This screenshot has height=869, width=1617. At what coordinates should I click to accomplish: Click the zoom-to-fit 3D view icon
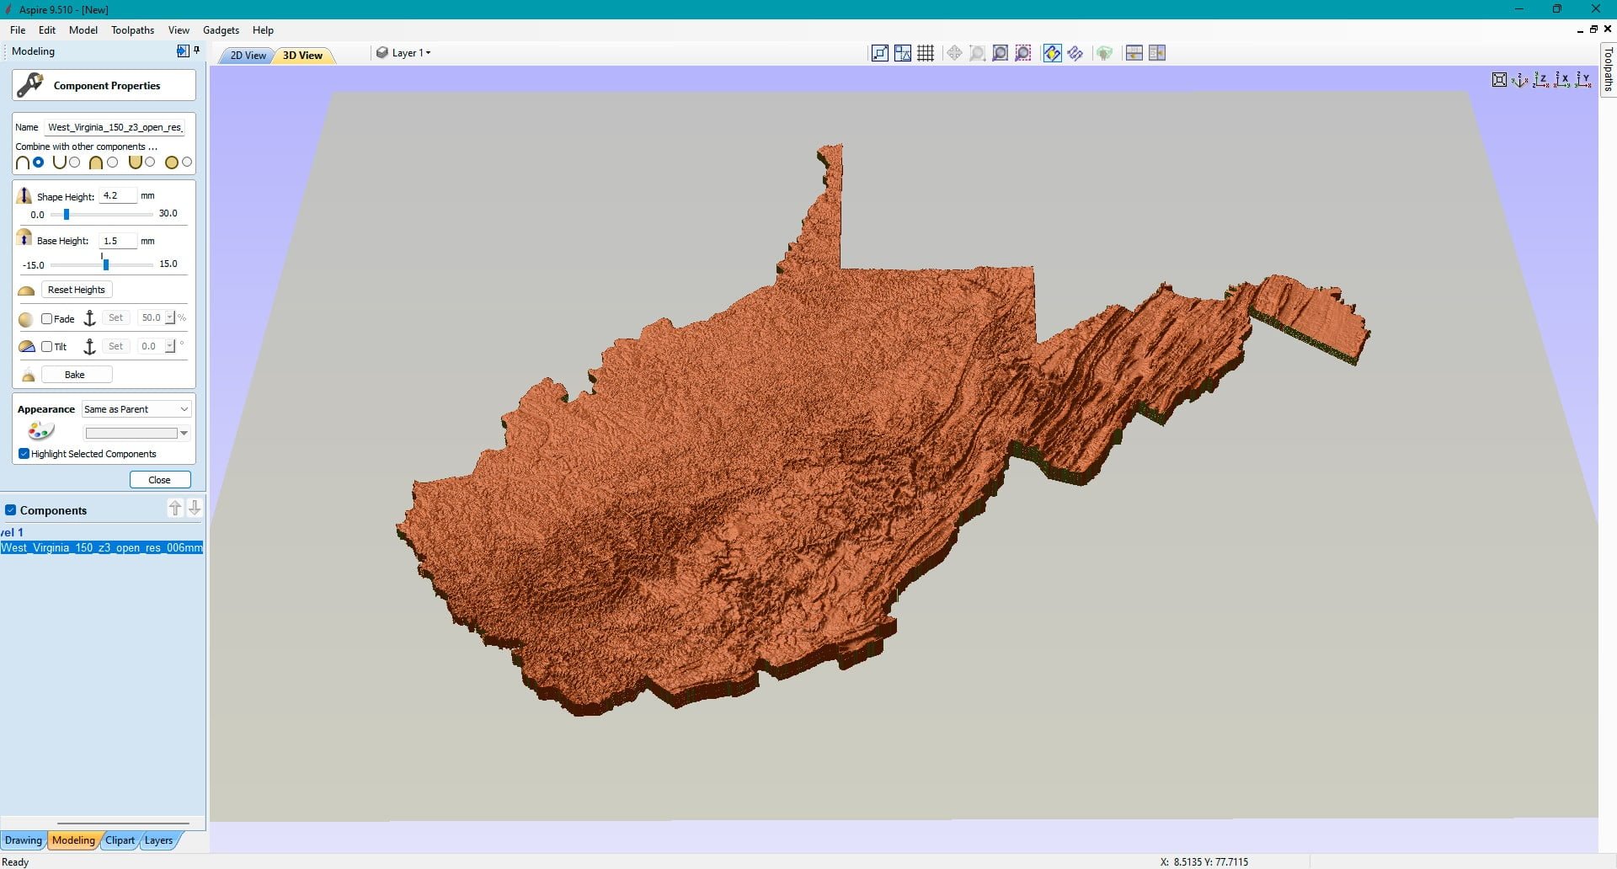tap(1499, 80)
